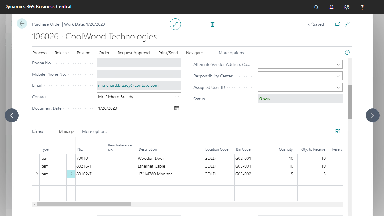
Task: Click bin code G02-001 cell
Action: (250, 158)
